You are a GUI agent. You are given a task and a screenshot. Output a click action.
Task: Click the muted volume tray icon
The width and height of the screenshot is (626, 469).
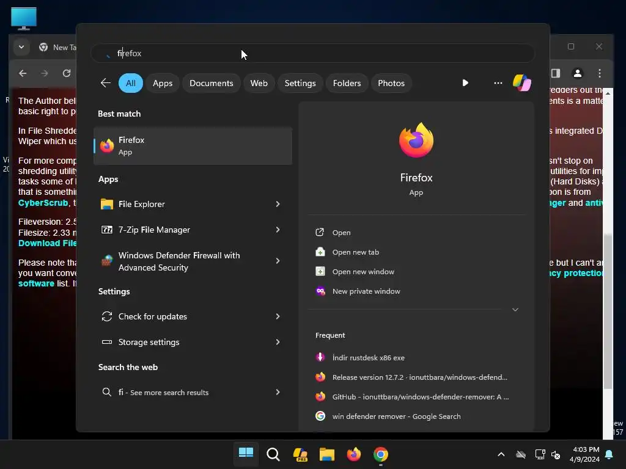556,454
